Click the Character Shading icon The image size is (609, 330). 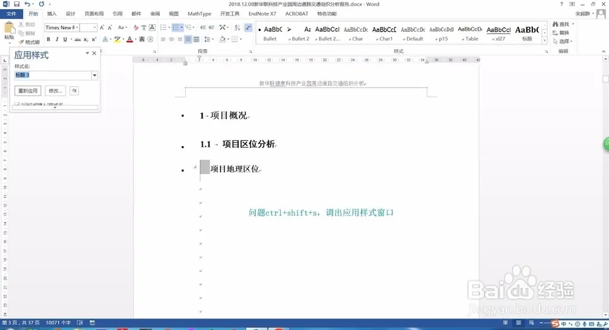click(142, 39)
